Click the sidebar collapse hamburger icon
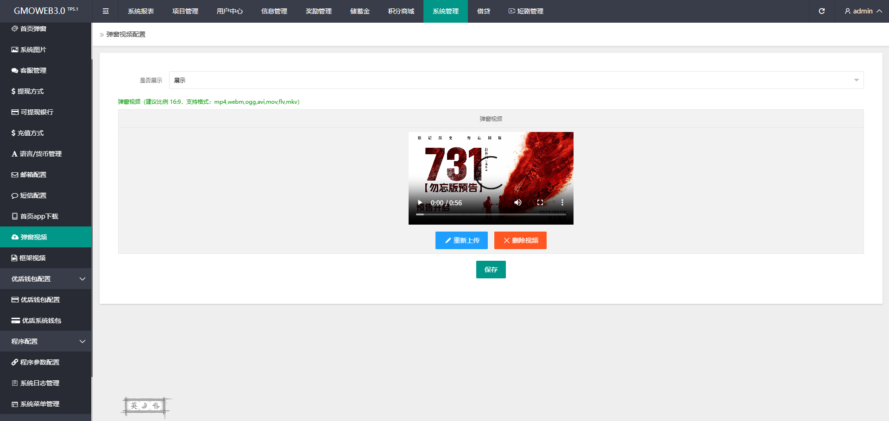This screenshot has width=889, height=421. (x=106, y=11)
